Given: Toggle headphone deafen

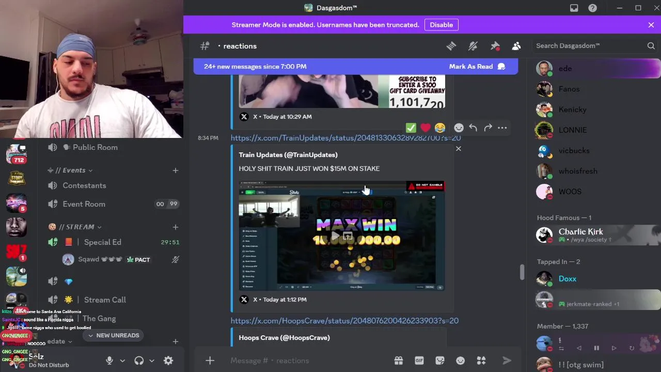Looking at the screenshot, I should [139, 361].
